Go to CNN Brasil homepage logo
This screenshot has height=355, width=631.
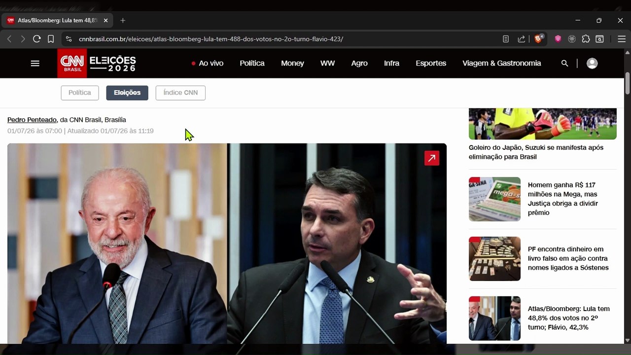(72, 63)
